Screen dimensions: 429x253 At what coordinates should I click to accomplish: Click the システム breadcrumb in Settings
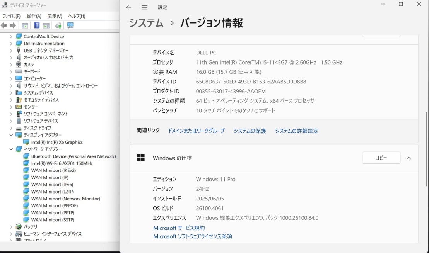146,23
